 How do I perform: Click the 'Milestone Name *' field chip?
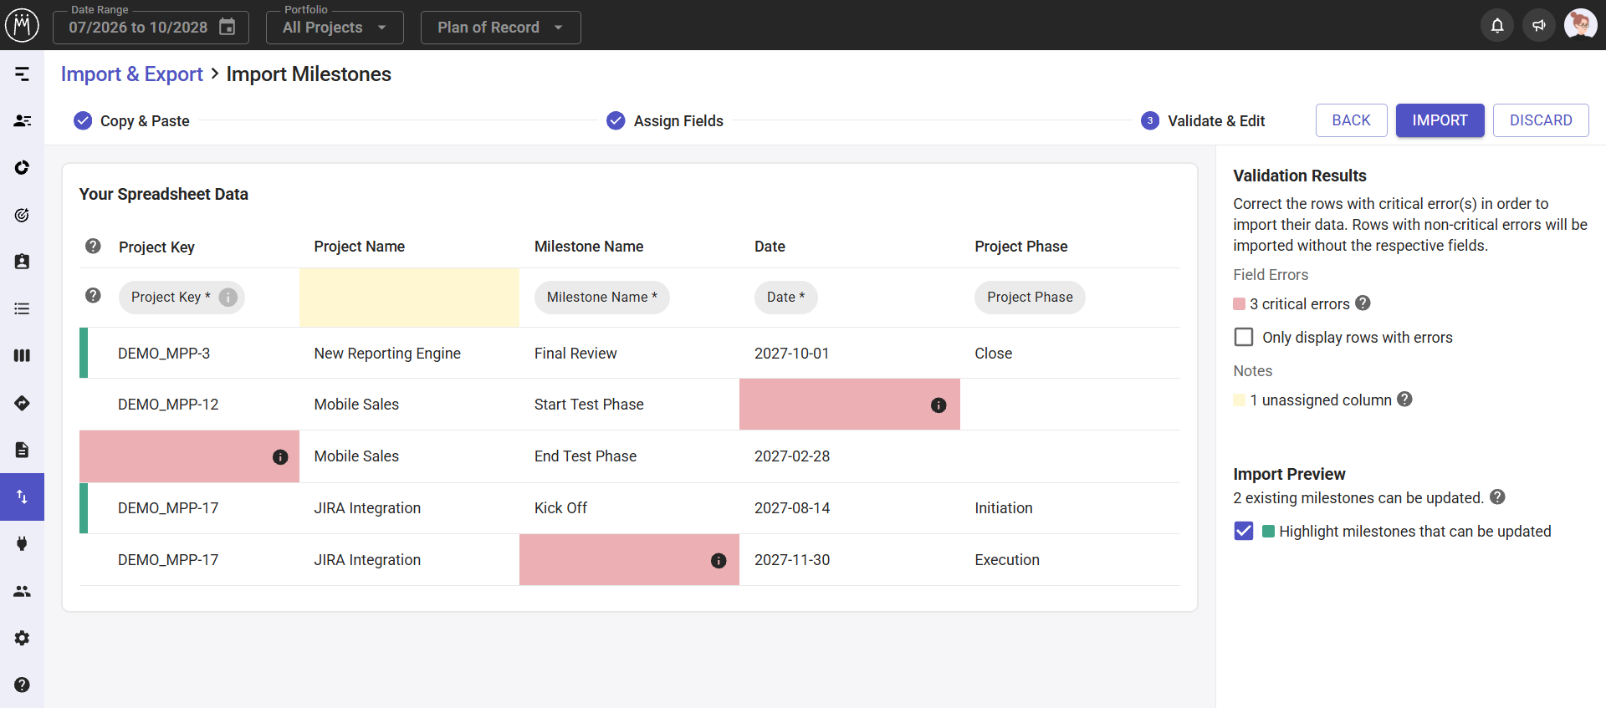tap(602, 298)
